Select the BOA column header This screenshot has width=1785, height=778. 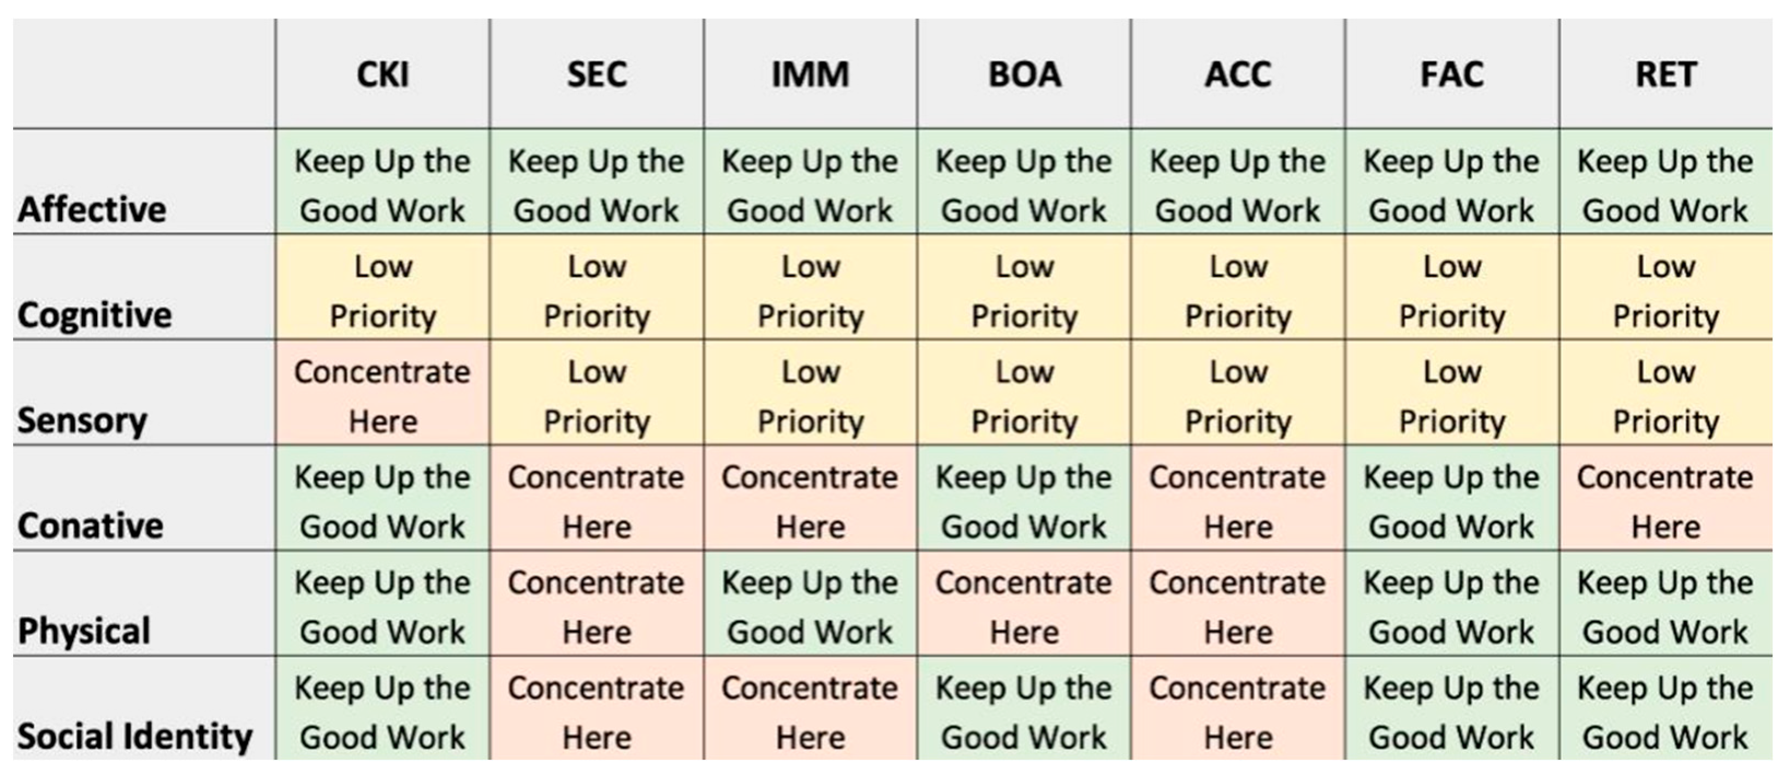1024,75
